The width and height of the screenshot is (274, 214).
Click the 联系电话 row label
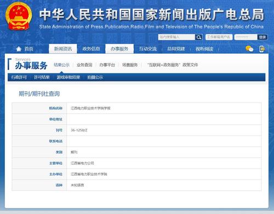click(x=56, y=141)
